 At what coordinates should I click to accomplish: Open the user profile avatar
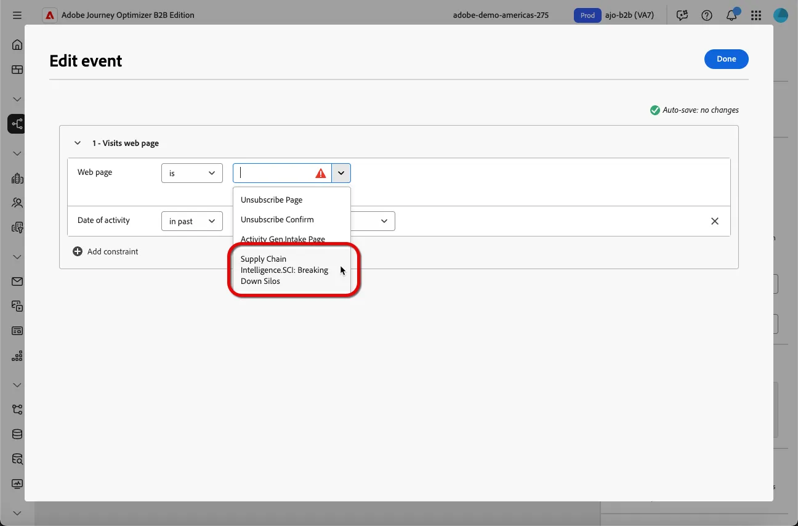click(x=781, y=15)
